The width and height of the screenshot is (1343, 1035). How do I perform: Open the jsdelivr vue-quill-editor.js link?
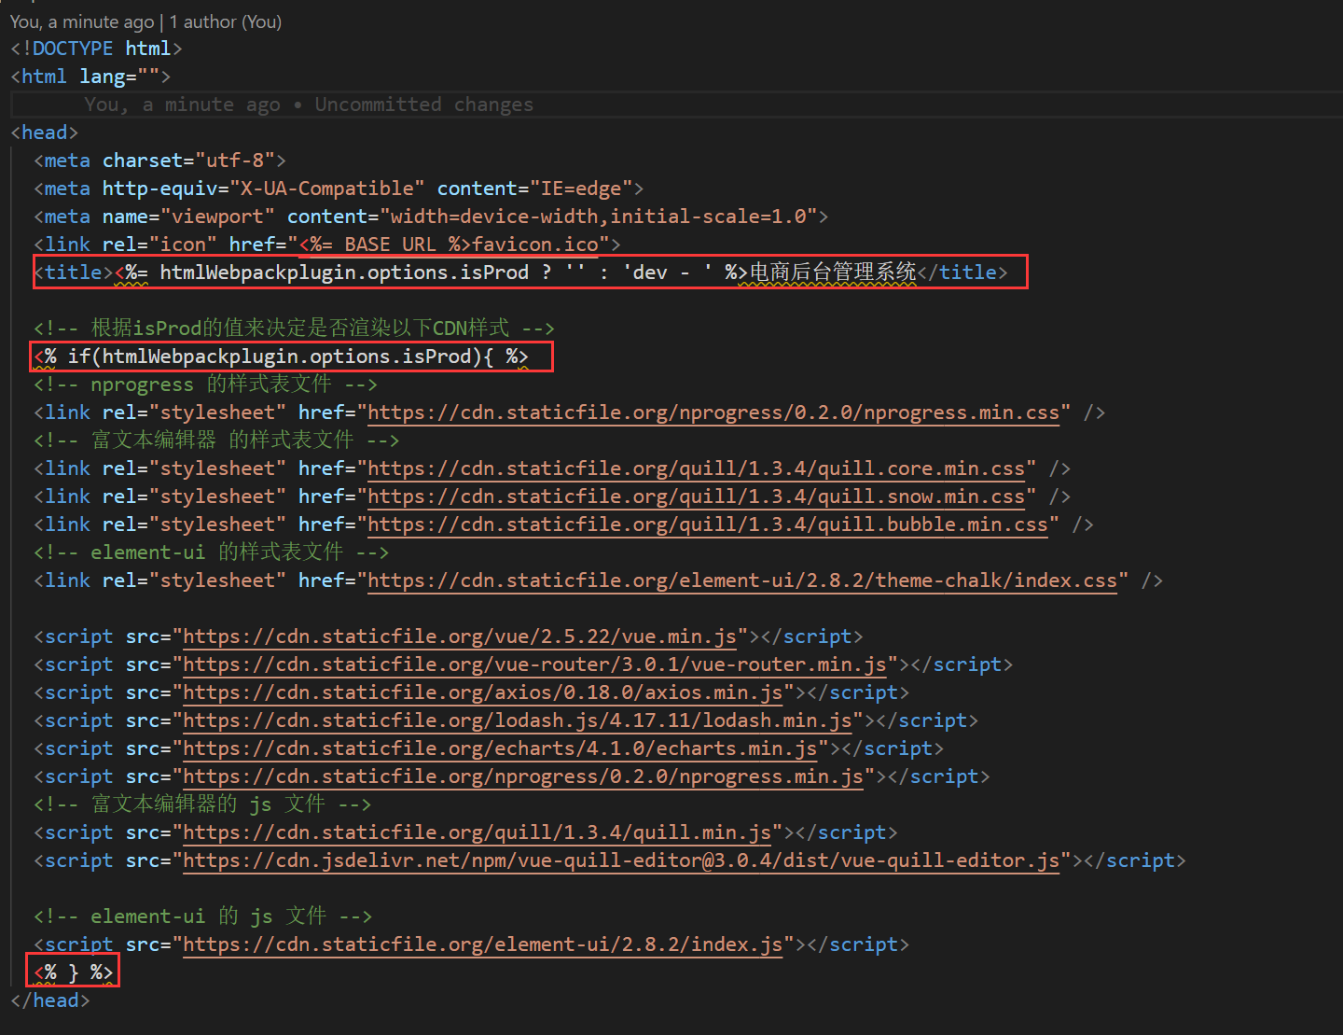pos(621,860)
